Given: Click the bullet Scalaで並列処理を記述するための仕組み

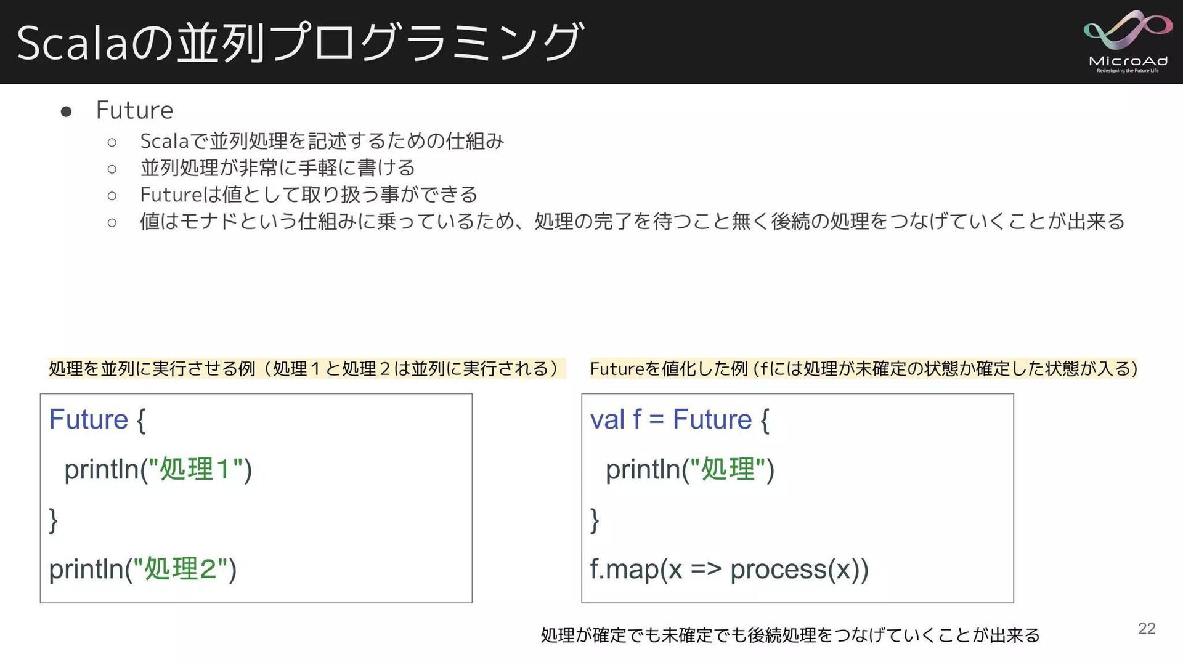Looking at the screenshot, I should click(x=322, y=141).
